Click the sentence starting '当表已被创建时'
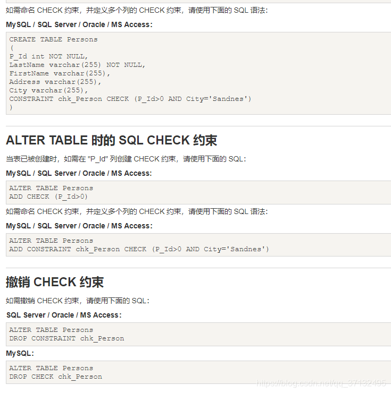391x393 pixels. [x=126, y=159]
